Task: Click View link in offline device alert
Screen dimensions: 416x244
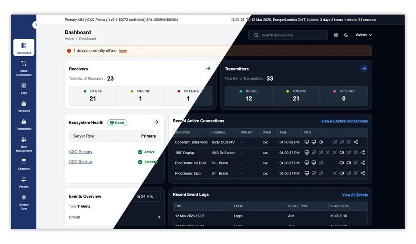Action: (123, 51)
